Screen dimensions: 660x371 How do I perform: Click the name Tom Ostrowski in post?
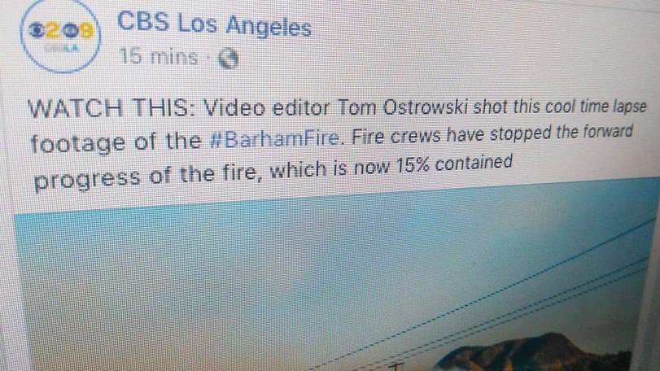[403, 107]
